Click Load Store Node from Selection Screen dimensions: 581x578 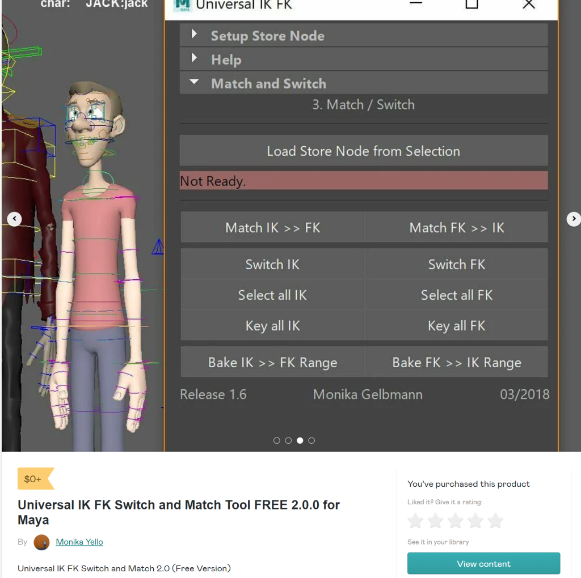point(364,151)
